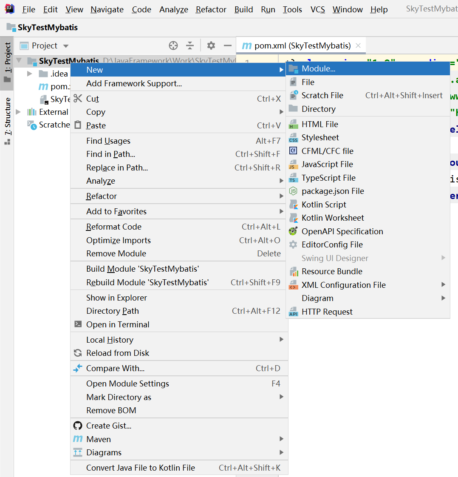Open the Navigate menu

(x=107, y=10)
